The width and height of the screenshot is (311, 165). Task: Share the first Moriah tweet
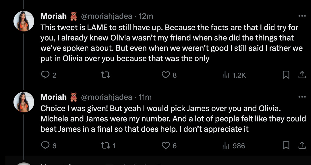pyautogui.click(x=301, y=75)
